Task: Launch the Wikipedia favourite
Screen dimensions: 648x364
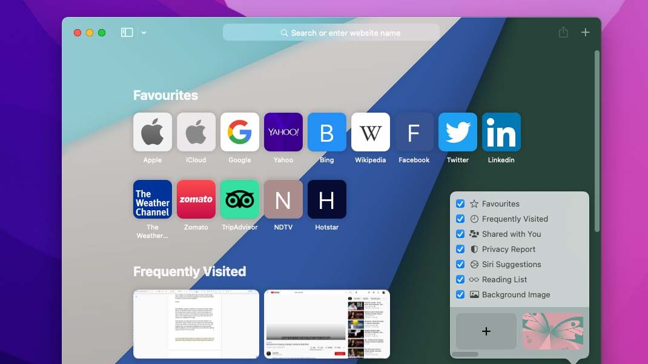Action: coord(370,131)
